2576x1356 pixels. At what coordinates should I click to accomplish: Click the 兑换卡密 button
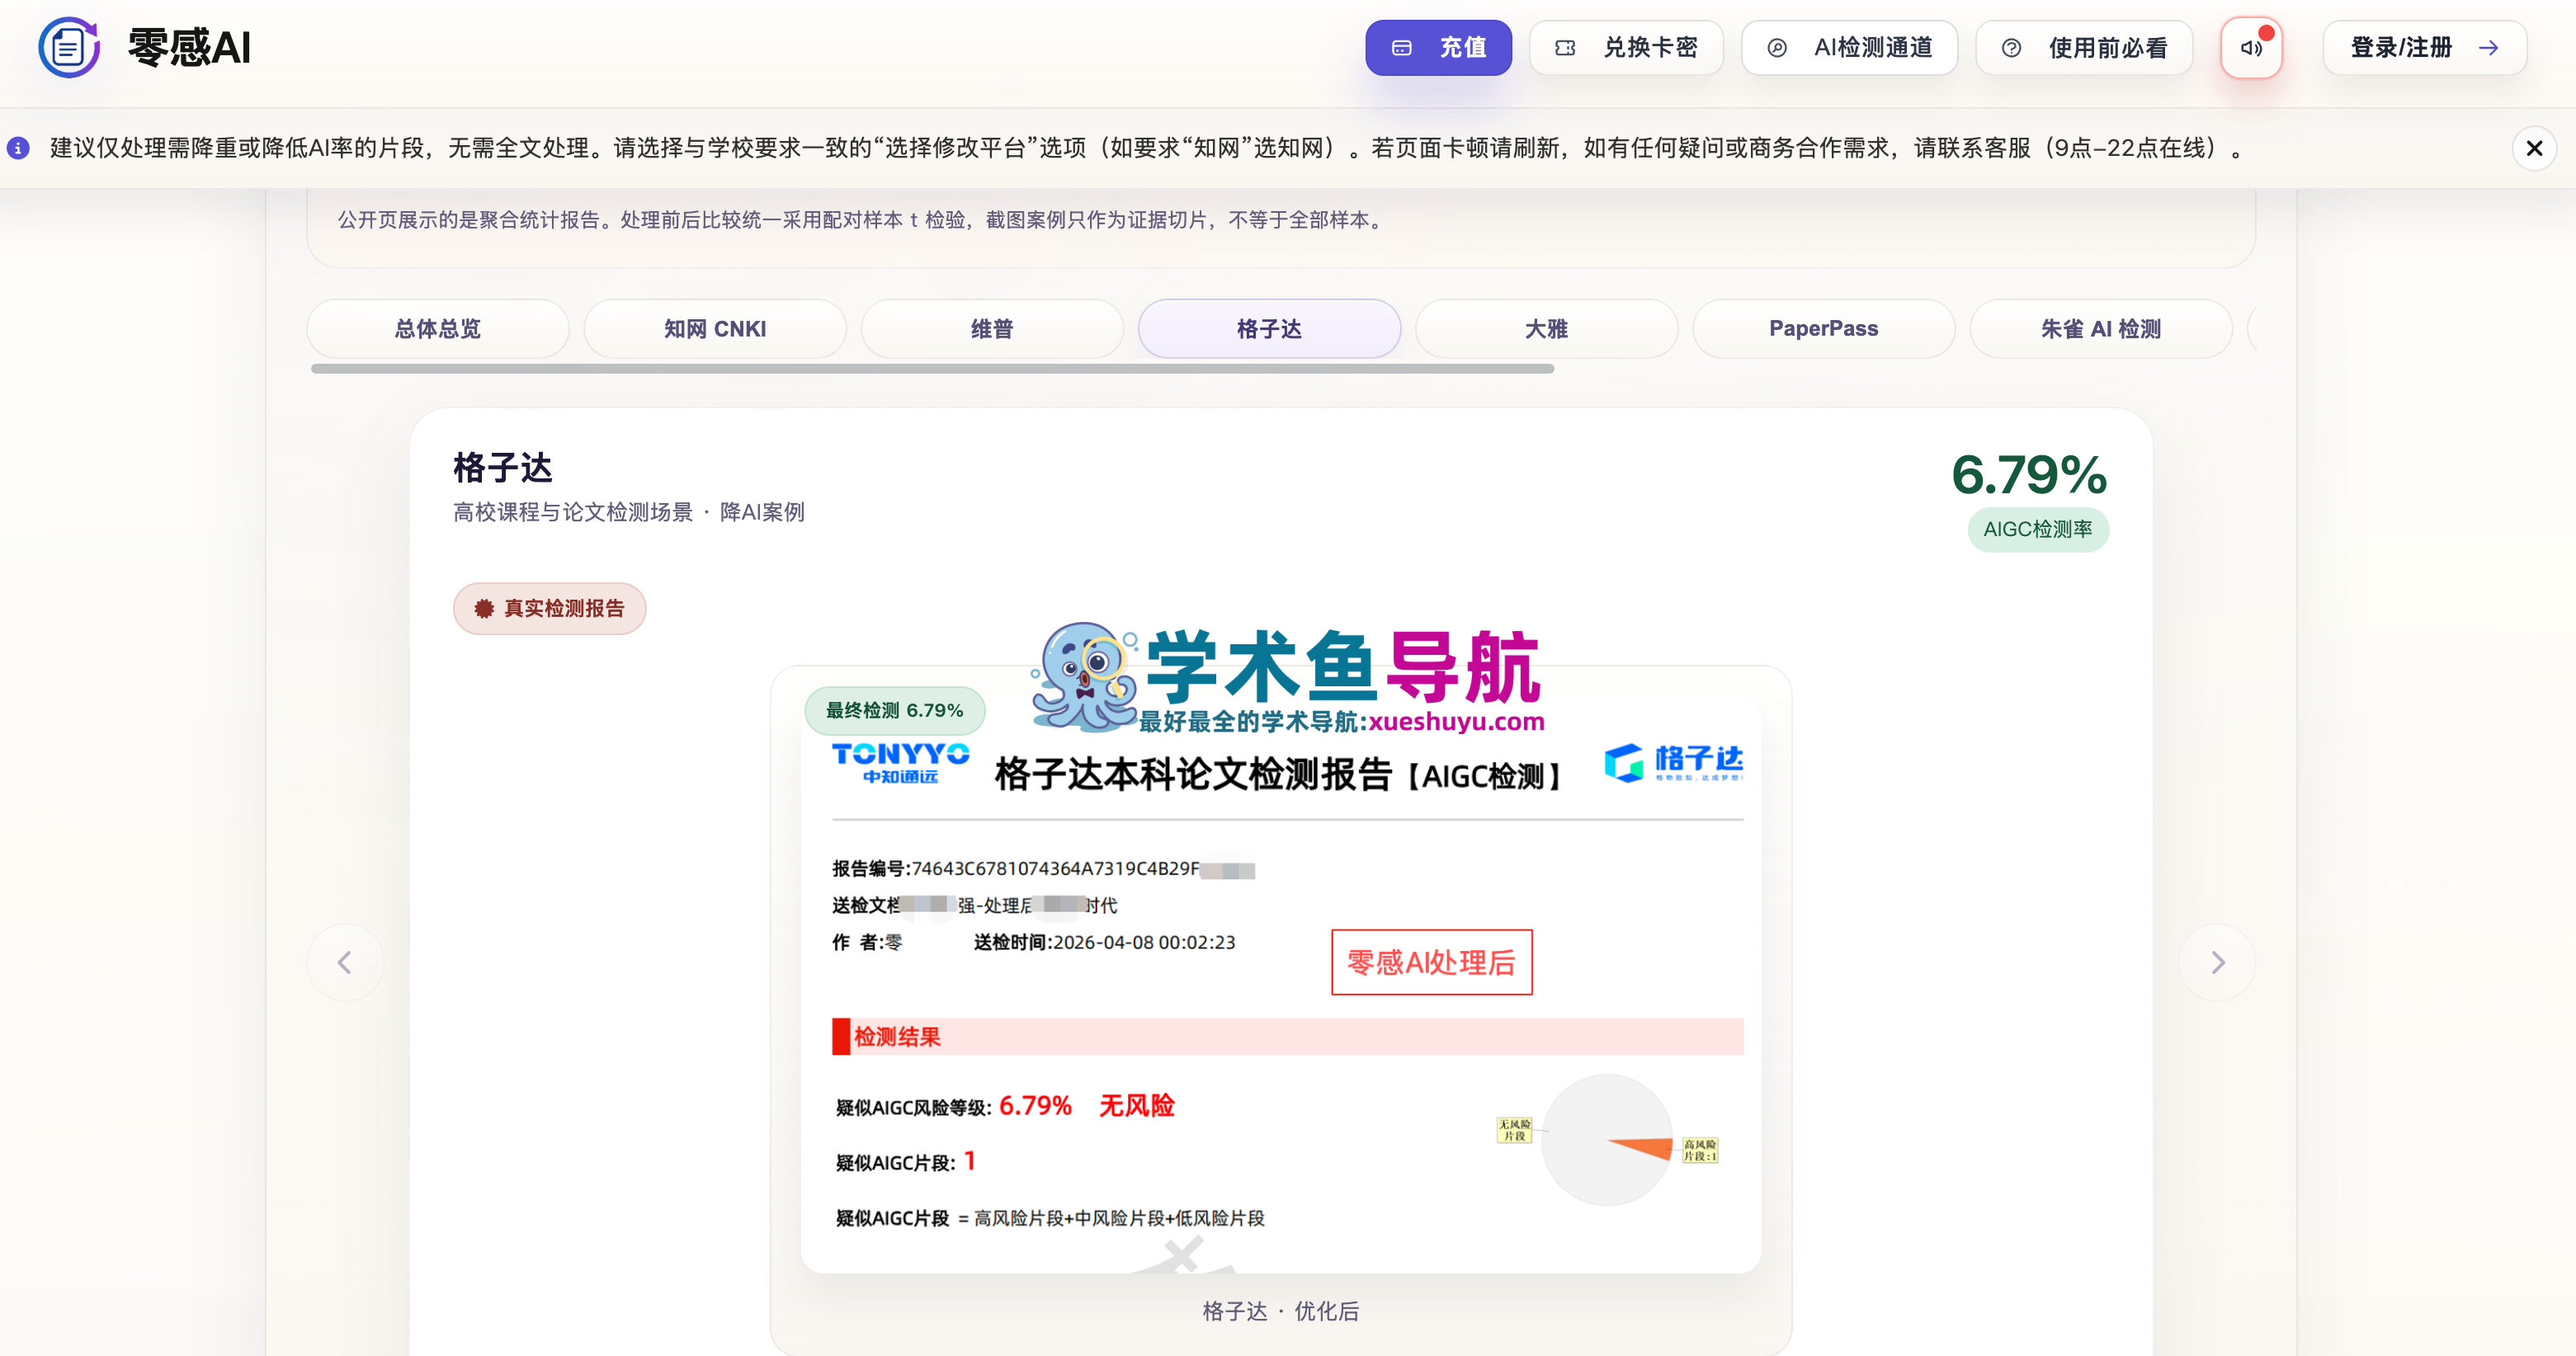(x=1626, y=48)
